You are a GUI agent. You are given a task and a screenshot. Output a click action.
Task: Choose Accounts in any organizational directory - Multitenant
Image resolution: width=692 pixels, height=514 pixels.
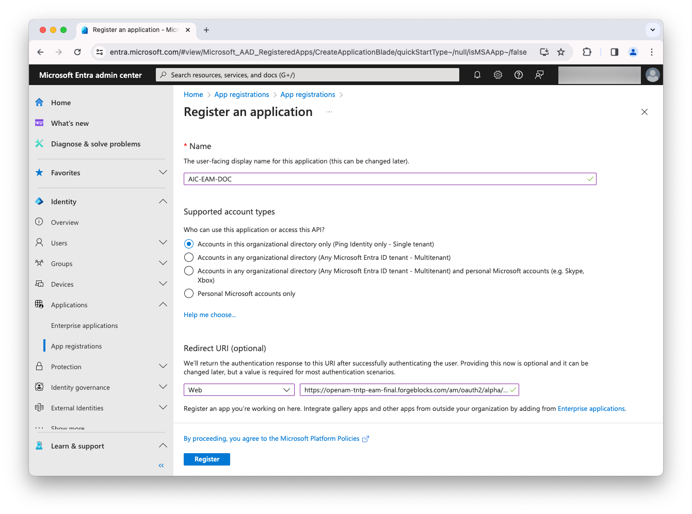[x=188, y=257]
